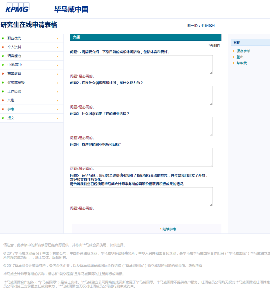Select 中学/高中 in sidebar
The height and width of the screenshot is (290, 270).
[x=15, y=65]
